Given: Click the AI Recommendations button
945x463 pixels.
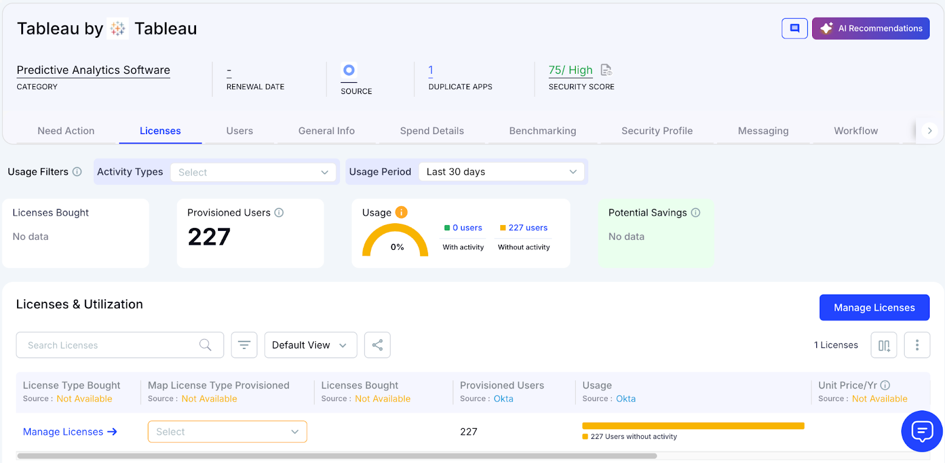Looking at the screenshot, I should (x=871, y=28).
